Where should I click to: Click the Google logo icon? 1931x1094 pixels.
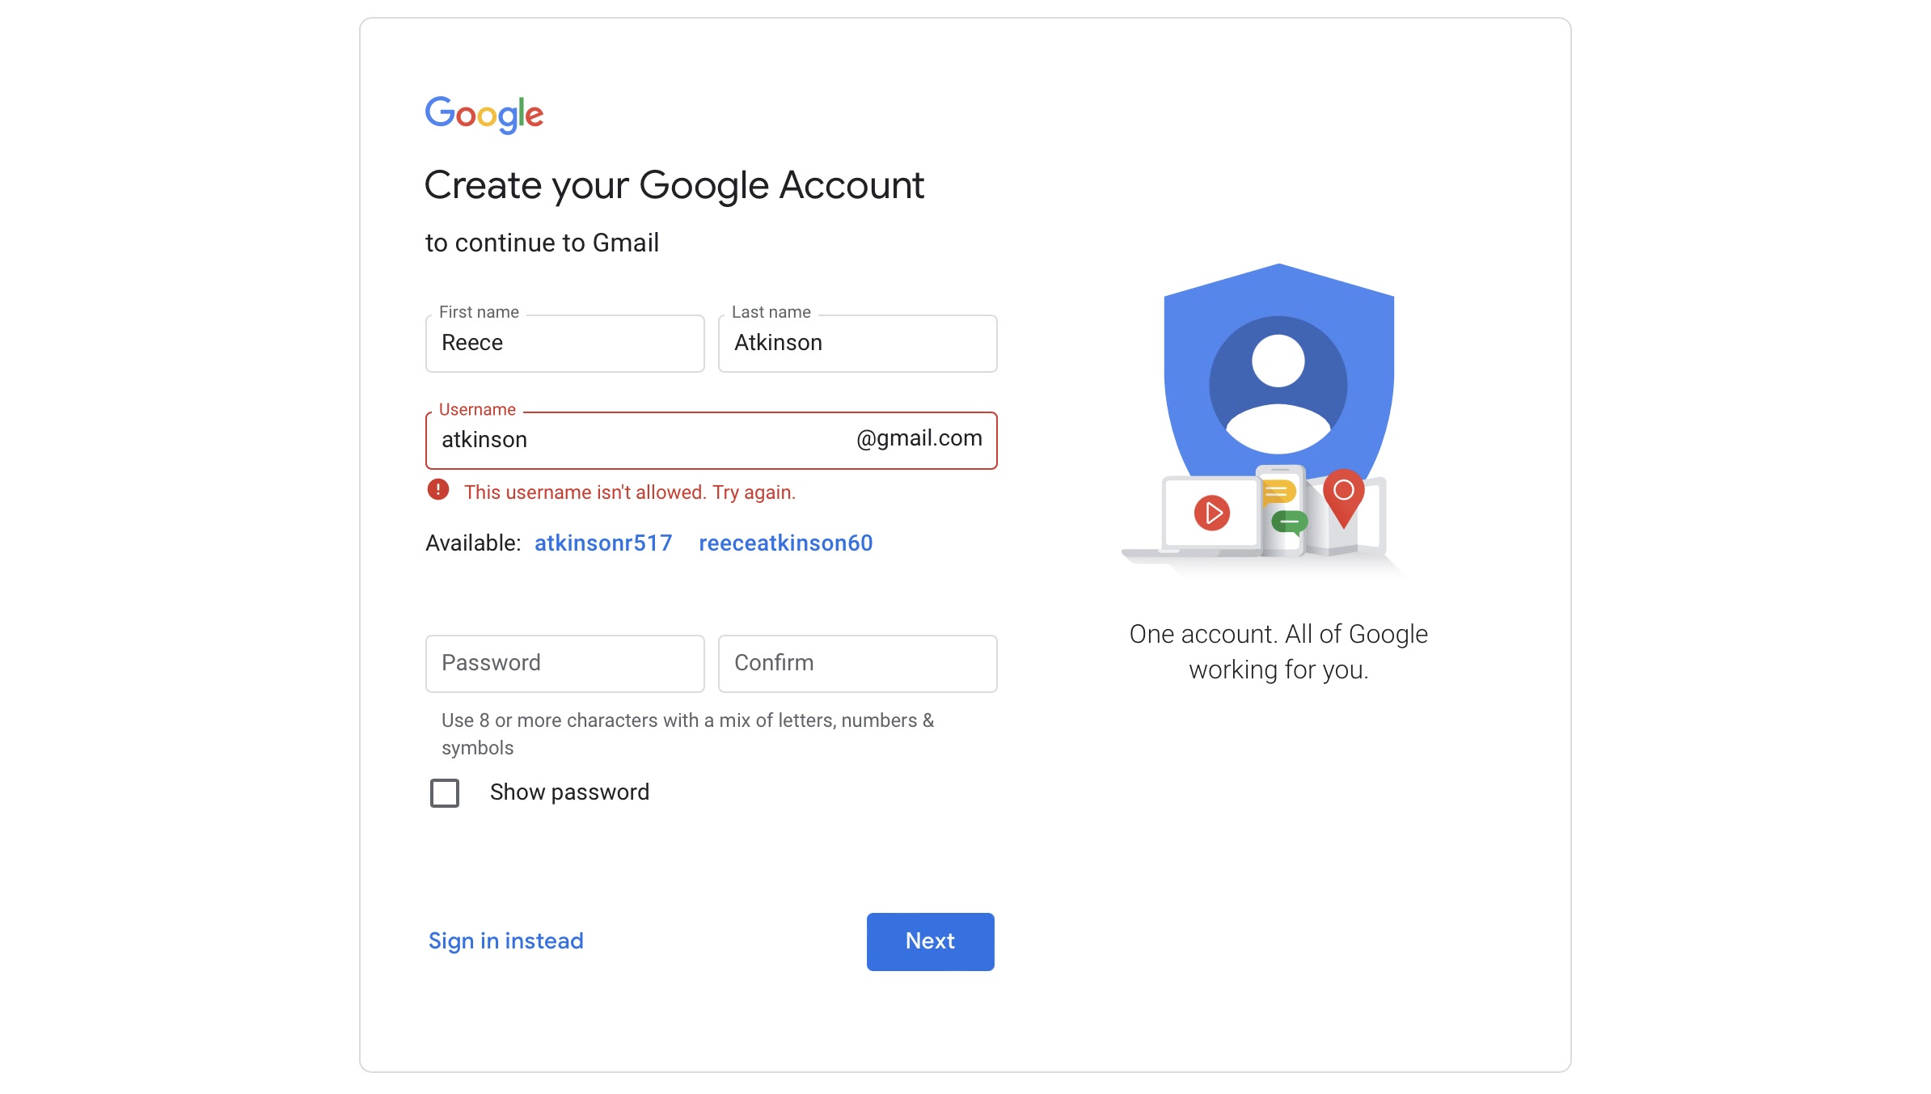tap(484, 116)
